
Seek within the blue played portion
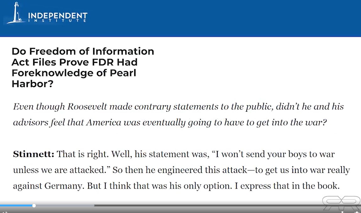pos(16,206)
